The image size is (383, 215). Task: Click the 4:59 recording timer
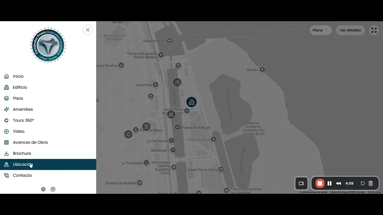349,183
